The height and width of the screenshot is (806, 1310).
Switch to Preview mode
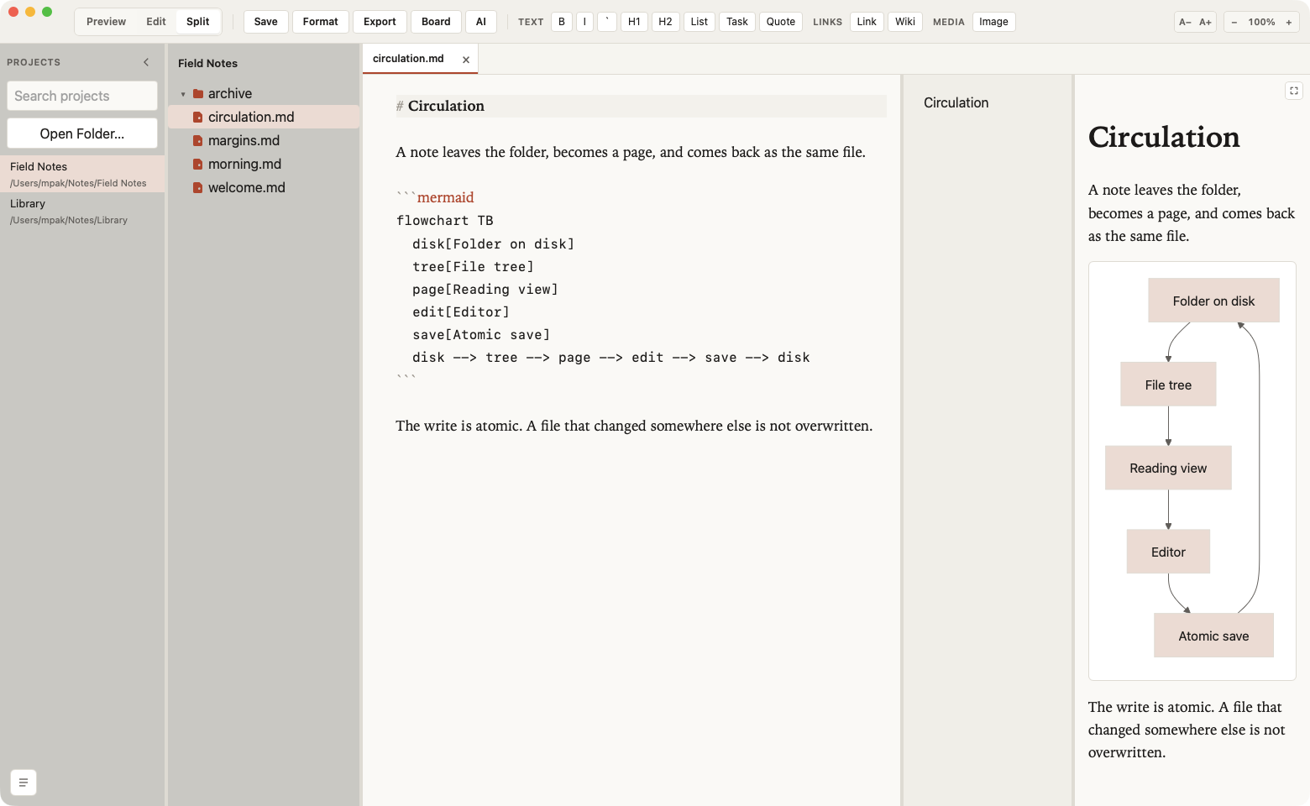(x=106, y=22)
